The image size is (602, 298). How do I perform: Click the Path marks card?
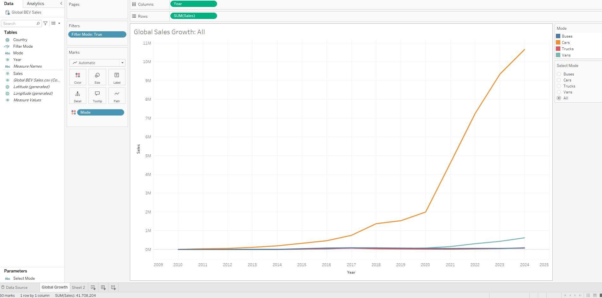coord(117,96)
